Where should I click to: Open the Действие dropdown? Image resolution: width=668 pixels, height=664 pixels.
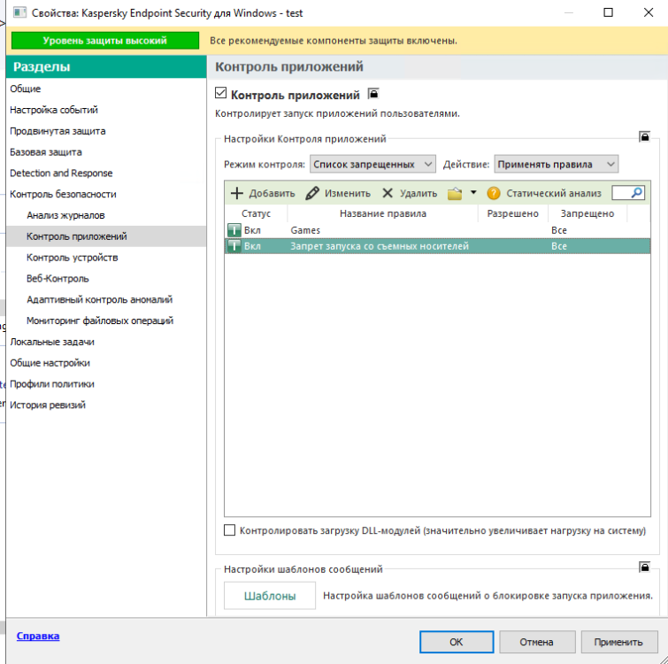(x=556, y=164)
